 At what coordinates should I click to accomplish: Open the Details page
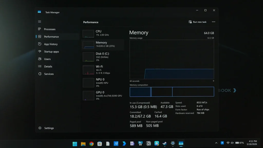58,67
